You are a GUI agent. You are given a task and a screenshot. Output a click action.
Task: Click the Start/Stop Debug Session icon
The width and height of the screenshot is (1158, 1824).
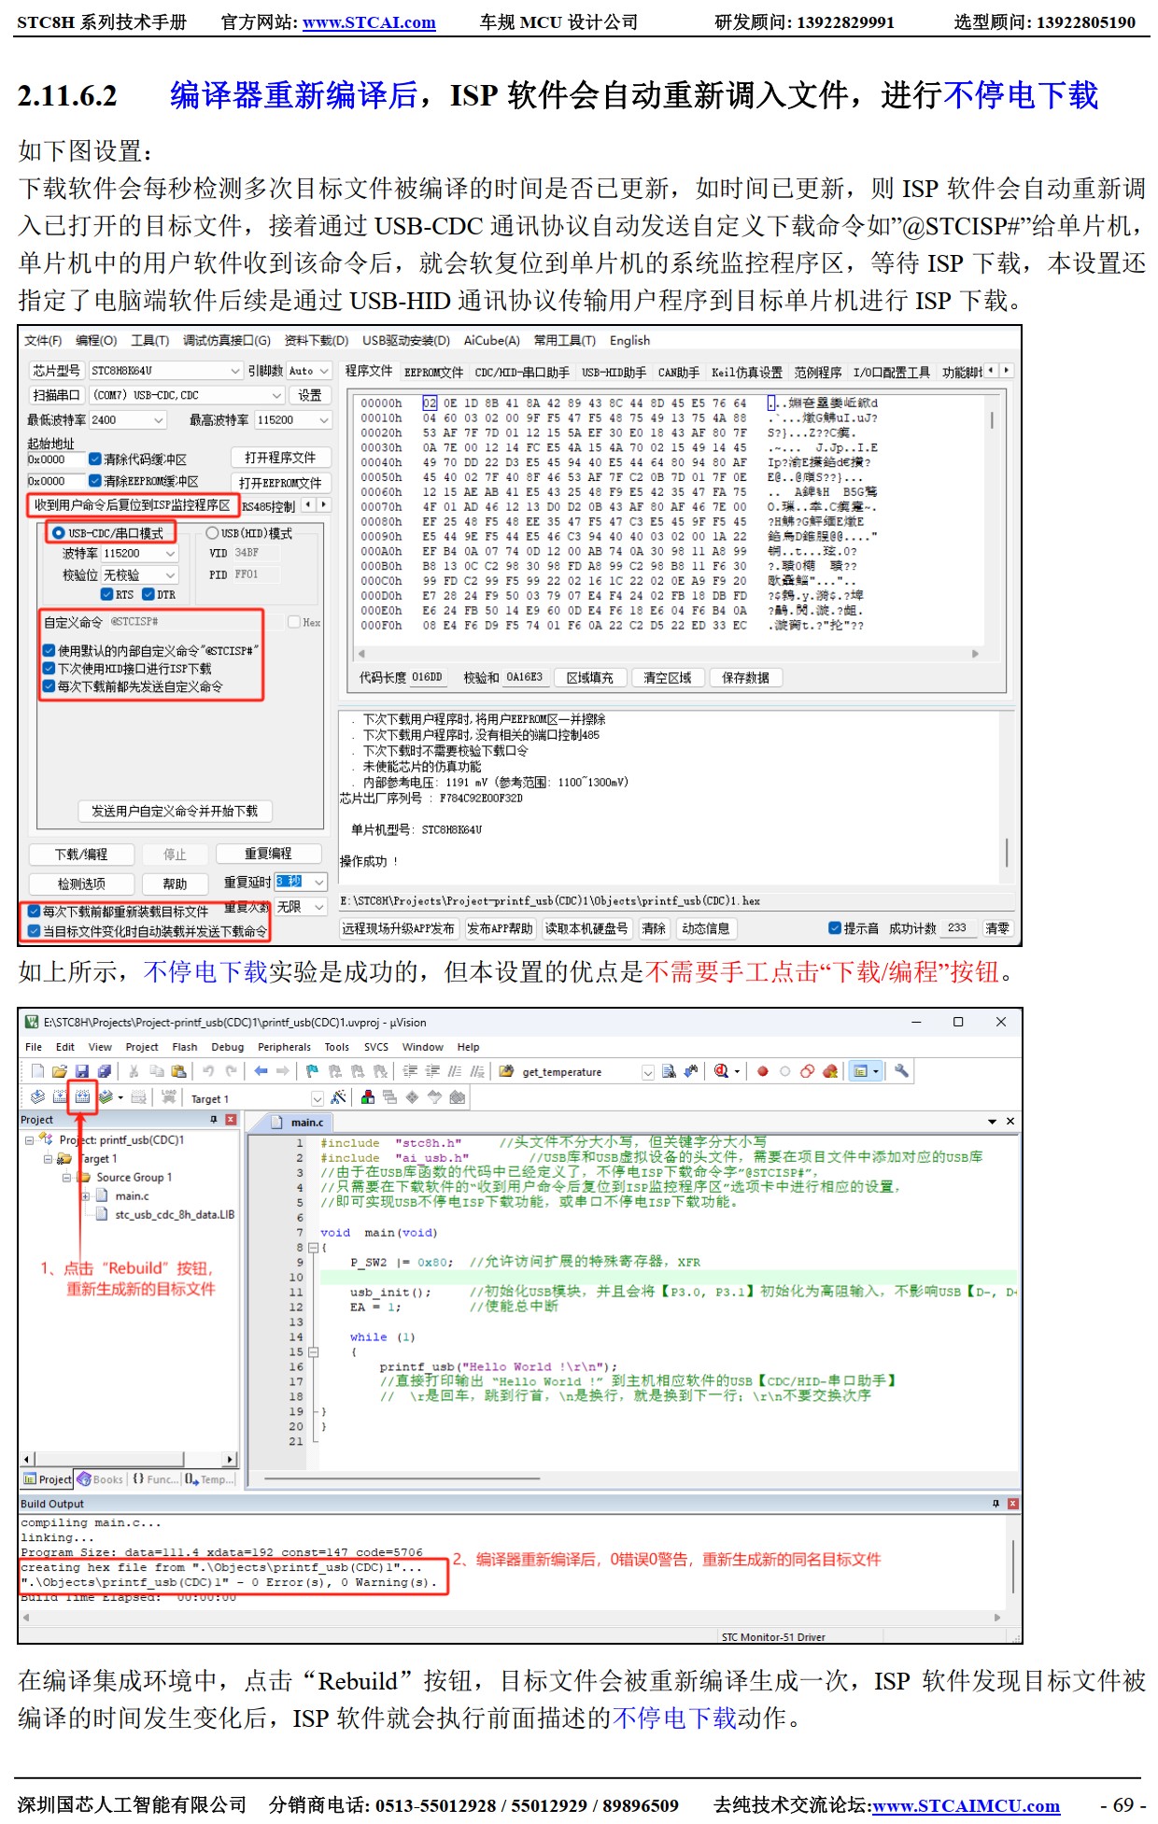pos(721,1071)
